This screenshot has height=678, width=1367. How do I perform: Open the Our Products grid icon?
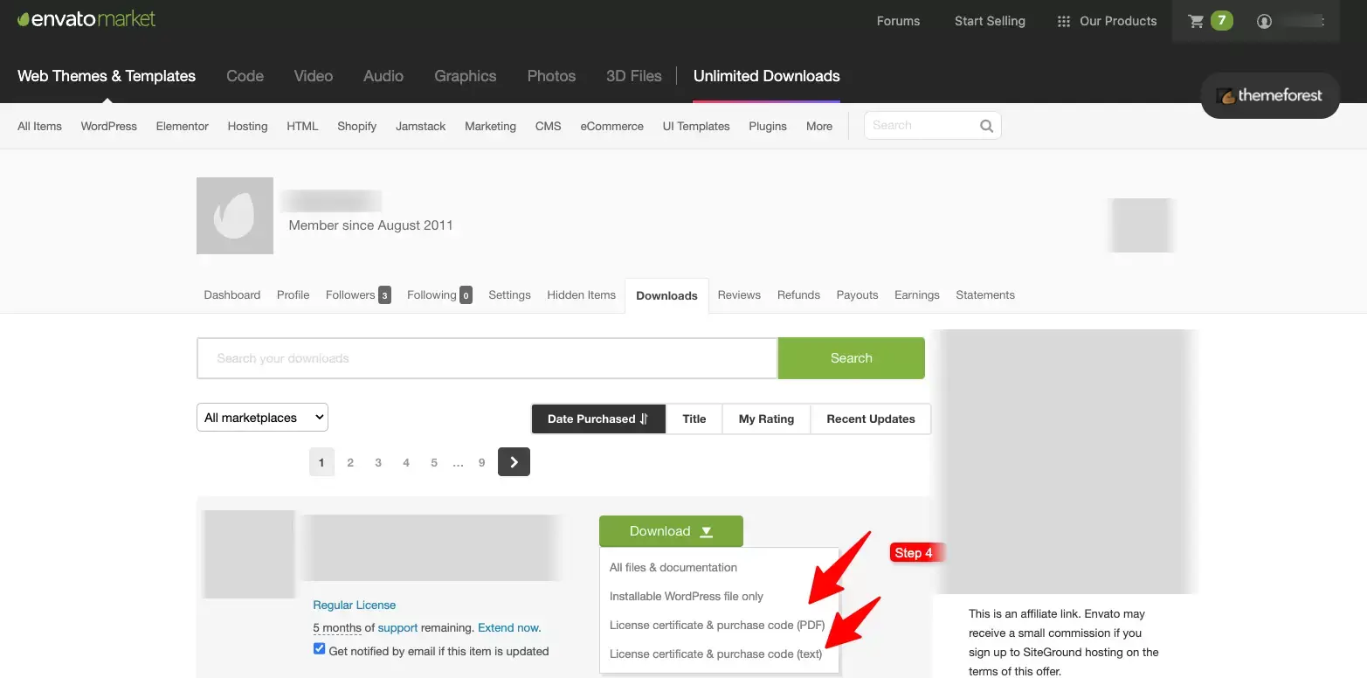point(1063,21)
